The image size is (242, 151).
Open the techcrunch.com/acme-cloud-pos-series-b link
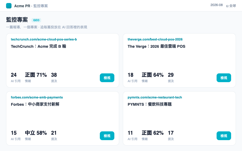(x=44, y=39)
